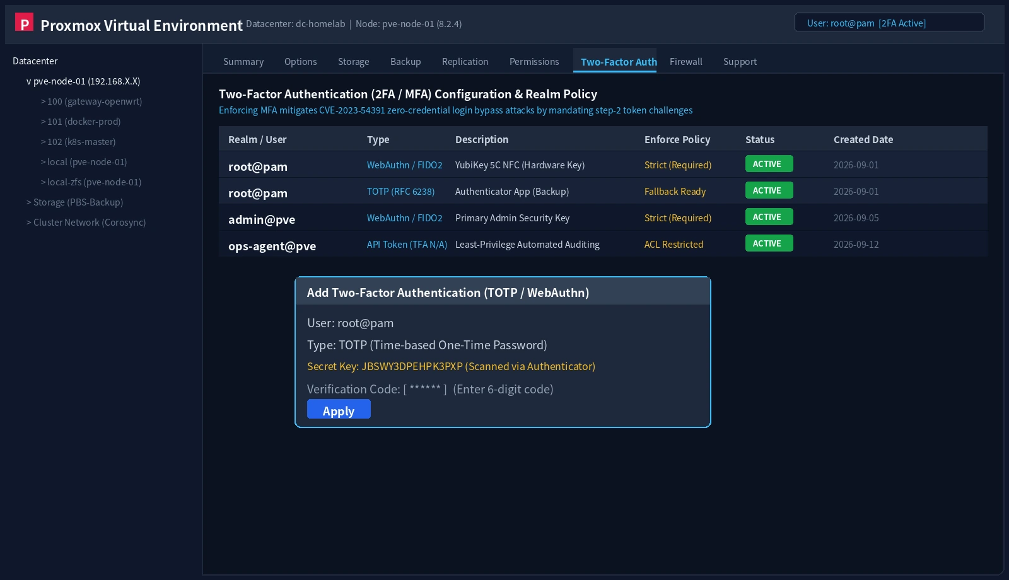Open the Storage tab
The image size is (1009, 580).
(x=354, y=62)
